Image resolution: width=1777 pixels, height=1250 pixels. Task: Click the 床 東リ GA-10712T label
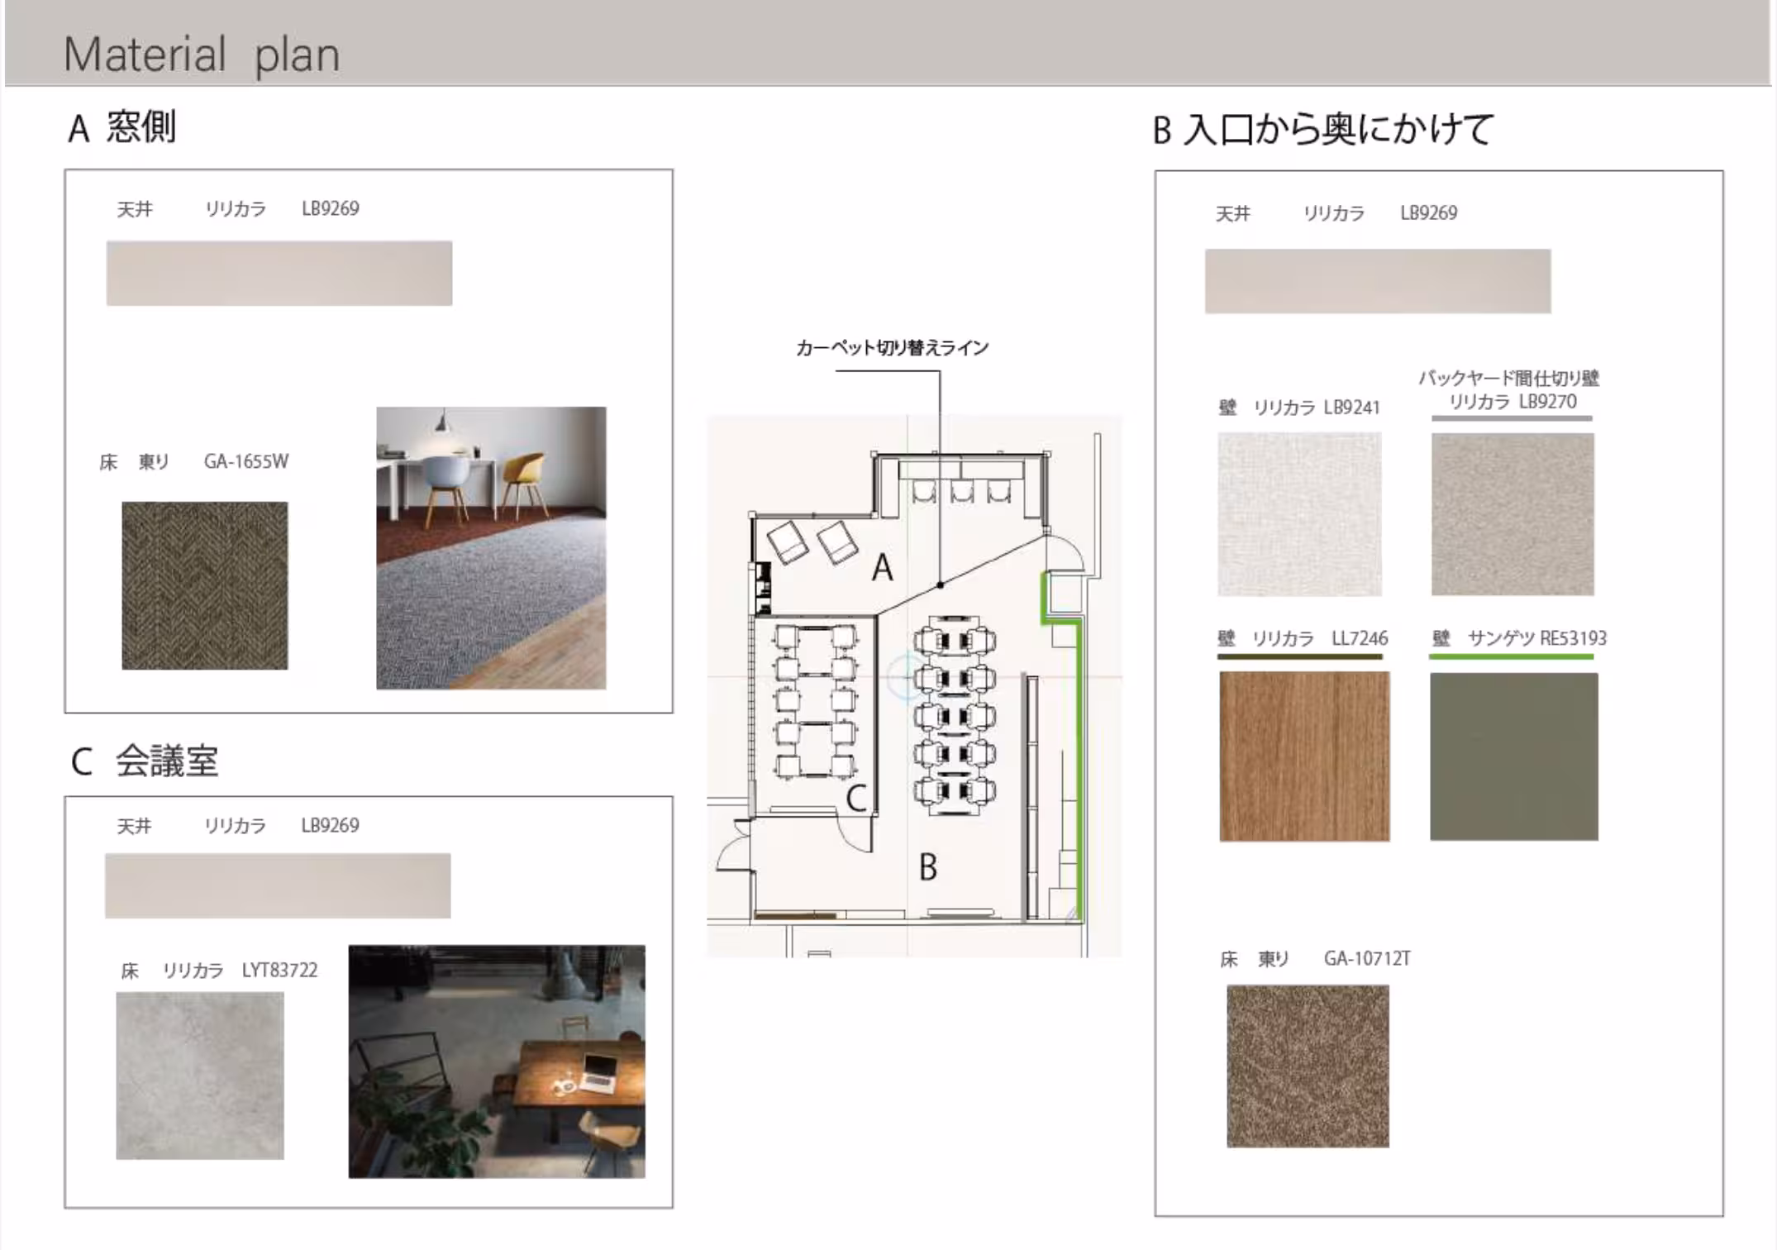(1315, 959)
